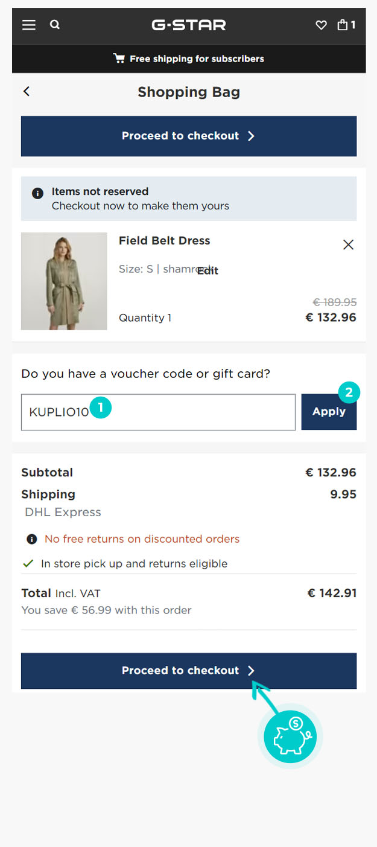
Task: Click the info icon beside Items not reserved
Action: coord(37,193)
